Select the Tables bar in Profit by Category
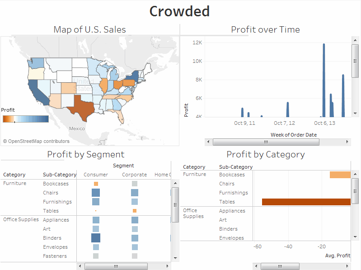 click(x=306, y=202)
